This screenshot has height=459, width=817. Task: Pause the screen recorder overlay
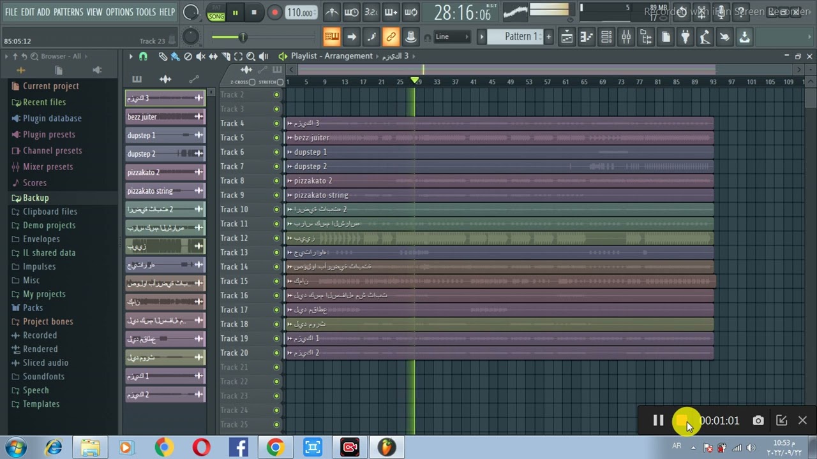click(x=658, y=421)
